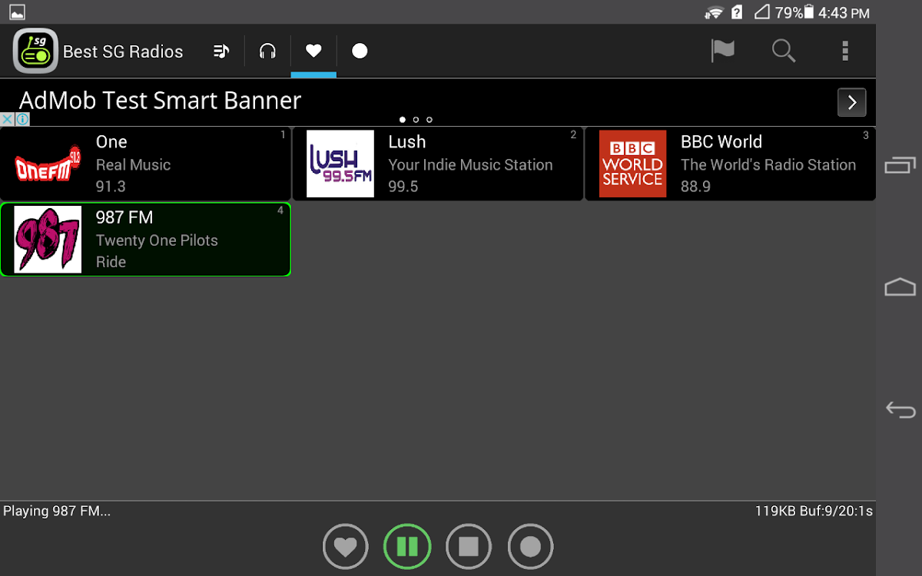The height and width of the screenshot is (576, 922).
Task: Toggle favorite with bottom heart button
Action: [x=346, y=547]
